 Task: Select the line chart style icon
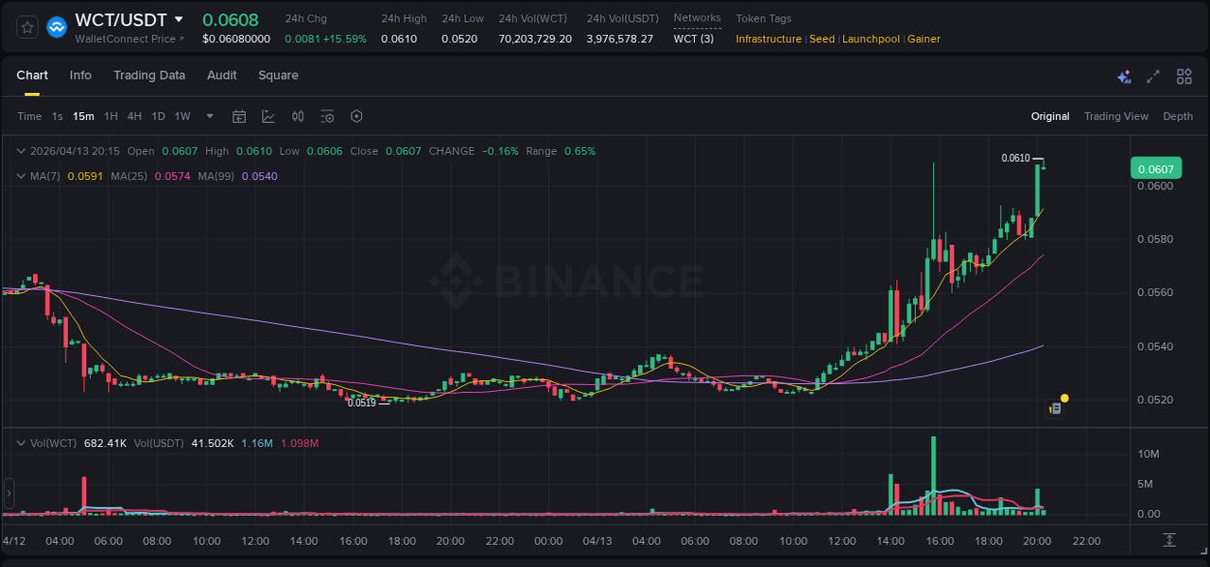coord(267,116)
